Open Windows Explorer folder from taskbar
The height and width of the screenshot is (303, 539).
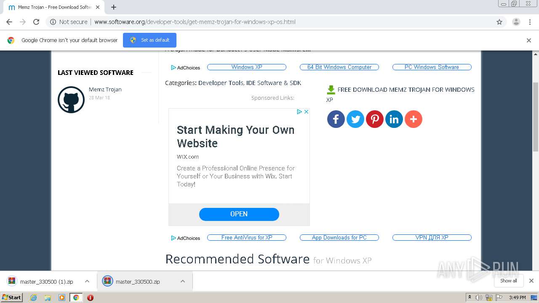click(48, 298)
